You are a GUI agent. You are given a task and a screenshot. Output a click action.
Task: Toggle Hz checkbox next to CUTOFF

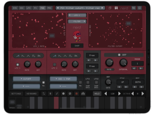[x=43, y=82]
